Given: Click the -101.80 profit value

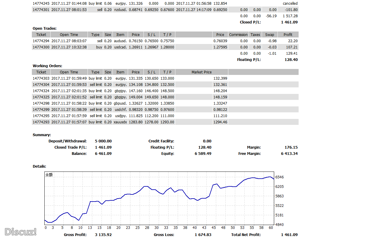Looking at the screenshot, I should pyautogui.click(x=291, y=10).
